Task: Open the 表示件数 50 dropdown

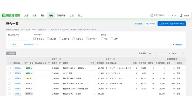Action: (153, 53)
